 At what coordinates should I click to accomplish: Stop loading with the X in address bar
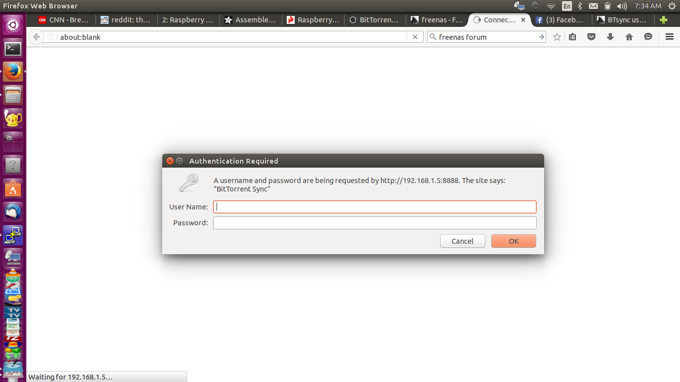point(415,37)
